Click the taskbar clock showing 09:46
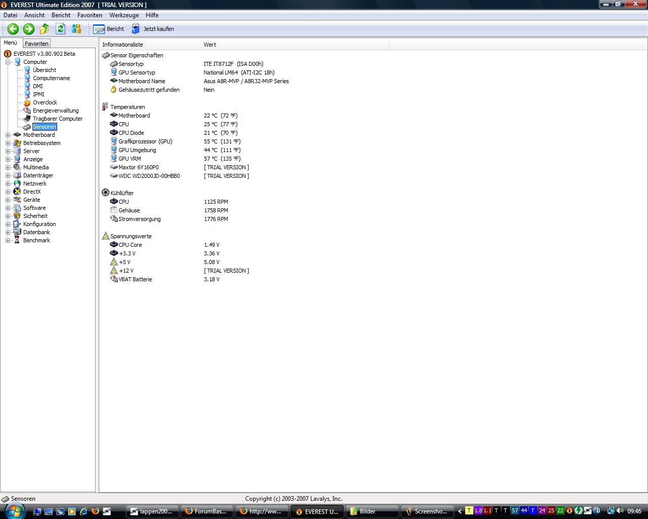Viewport: 648px width, 519px height. (634, 511)
